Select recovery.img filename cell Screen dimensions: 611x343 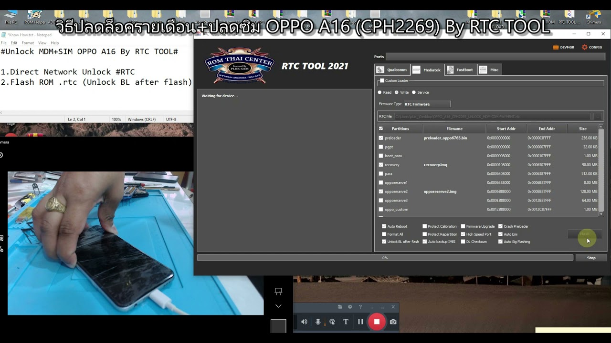tap(435, 165)
